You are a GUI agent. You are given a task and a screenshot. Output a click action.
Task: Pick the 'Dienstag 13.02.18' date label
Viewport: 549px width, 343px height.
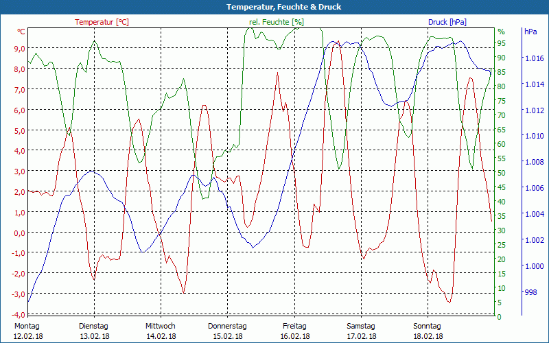coord(94,331)
